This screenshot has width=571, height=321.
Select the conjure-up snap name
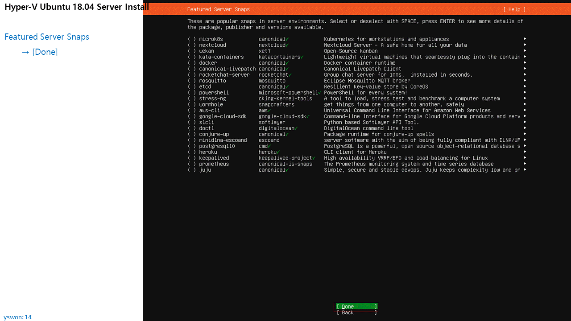point(214,134)
